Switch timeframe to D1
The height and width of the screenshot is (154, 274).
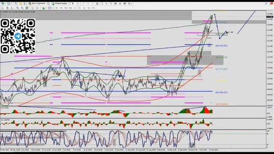click(84, 8)
